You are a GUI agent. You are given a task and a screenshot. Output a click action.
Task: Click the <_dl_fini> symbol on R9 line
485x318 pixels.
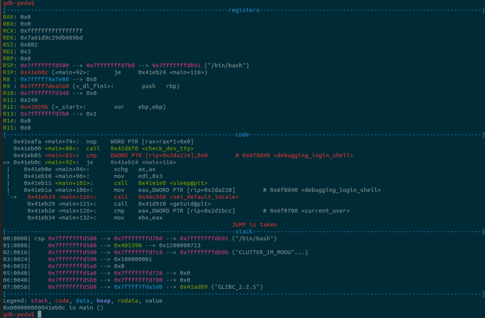[x=93, y=86]
